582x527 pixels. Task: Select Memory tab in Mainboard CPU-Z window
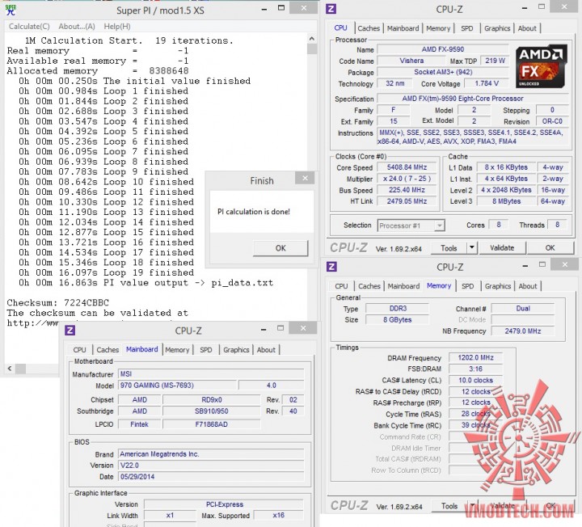pyautogui.click(x=177, y=350)
